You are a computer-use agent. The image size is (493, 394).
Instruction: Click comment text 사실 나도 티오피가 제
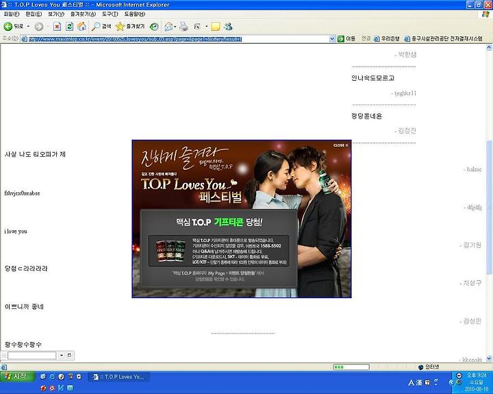coord(35,154)
